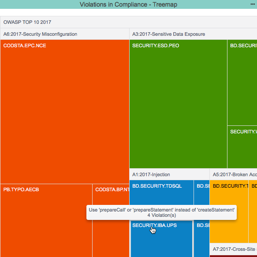Select the SECURITY.IBA.UPS blue tile
Image resolution: width=257 pixels, height=257 pixels.
[161, 239]
